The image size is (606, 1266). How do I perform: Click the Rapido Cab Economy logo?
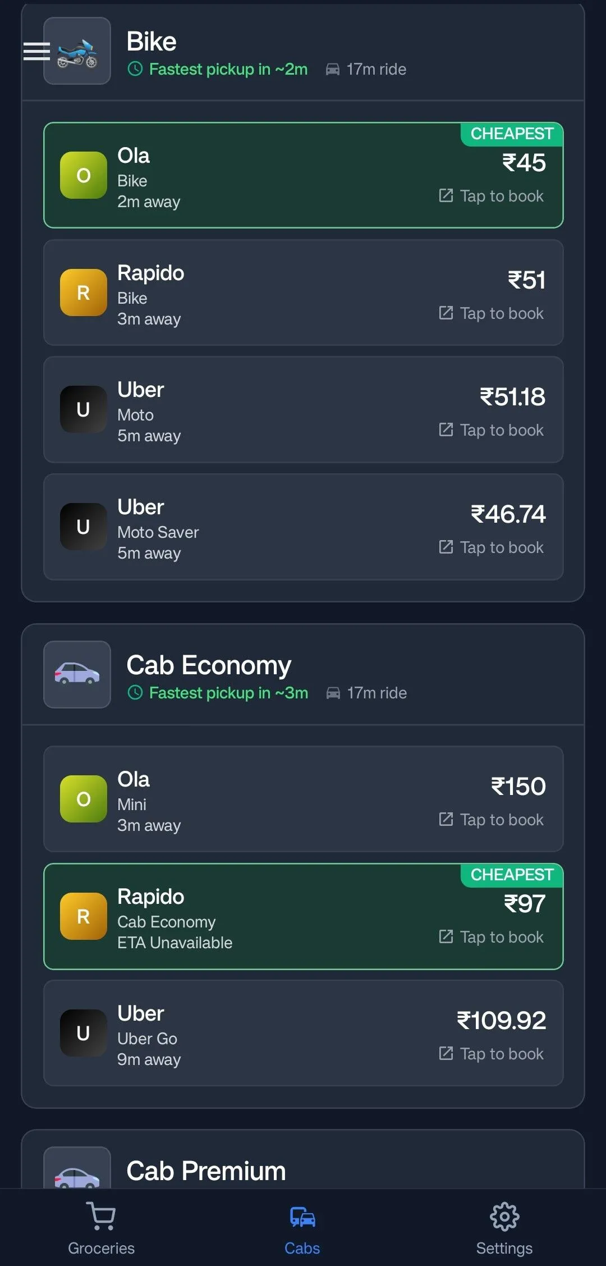tap(84, 916)
